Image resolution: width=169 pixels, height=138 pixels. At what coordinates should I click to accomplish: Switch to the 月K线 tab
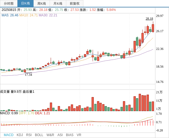(58, 4)
